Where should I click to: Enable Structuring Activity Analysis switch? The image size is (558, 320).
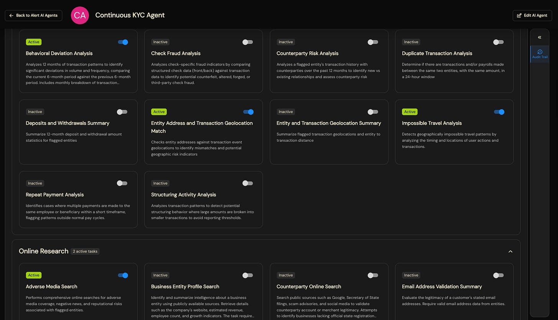click(x=248, y=183)
